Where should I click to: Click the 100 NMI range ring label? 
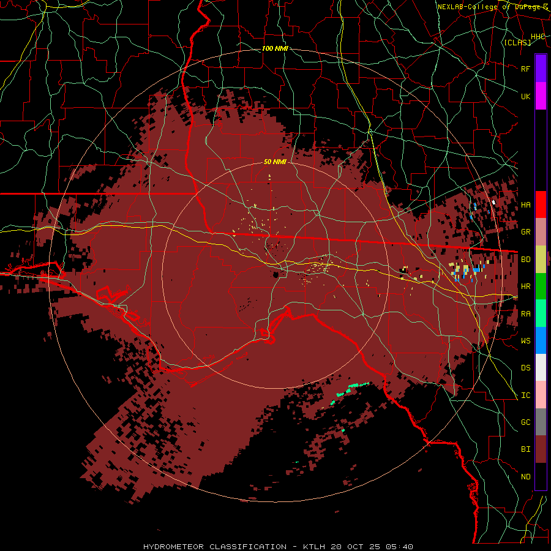275,48
